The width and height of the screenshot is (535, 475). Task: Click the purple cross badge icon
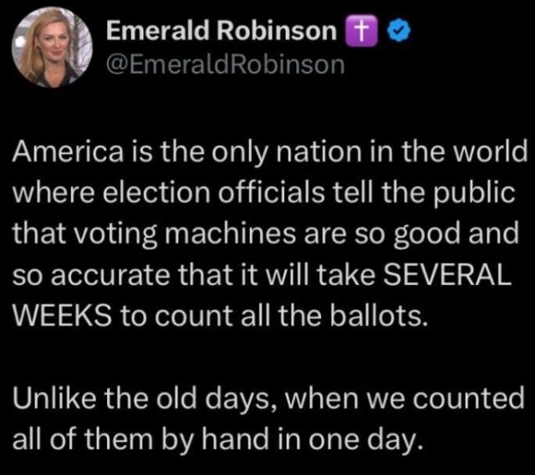click(x=355, y=31)
